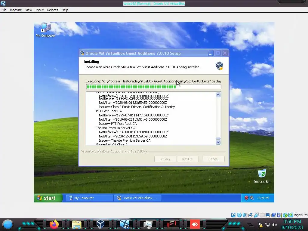
Task: Click the host volume speaker icon
Action: [275, 224]
